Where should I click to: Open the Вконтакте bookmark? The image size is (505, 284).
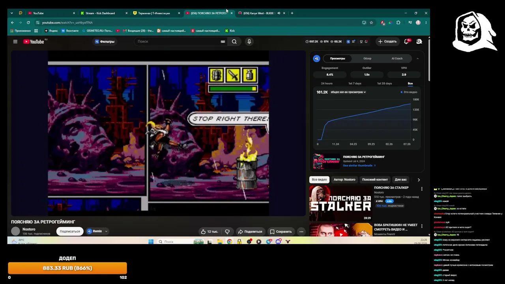click(70, 30)
